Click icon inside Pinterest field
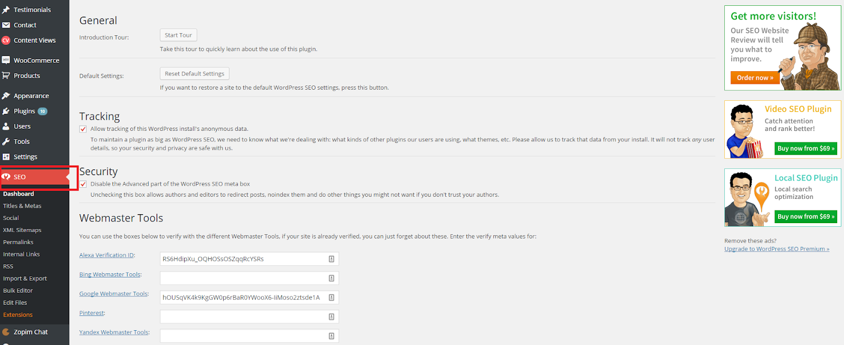 331,317
